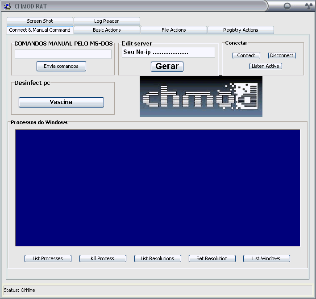The image size is (316, 299).
Task: Click the CHMOD RAT title bar app icon
Action: point(7,6)
